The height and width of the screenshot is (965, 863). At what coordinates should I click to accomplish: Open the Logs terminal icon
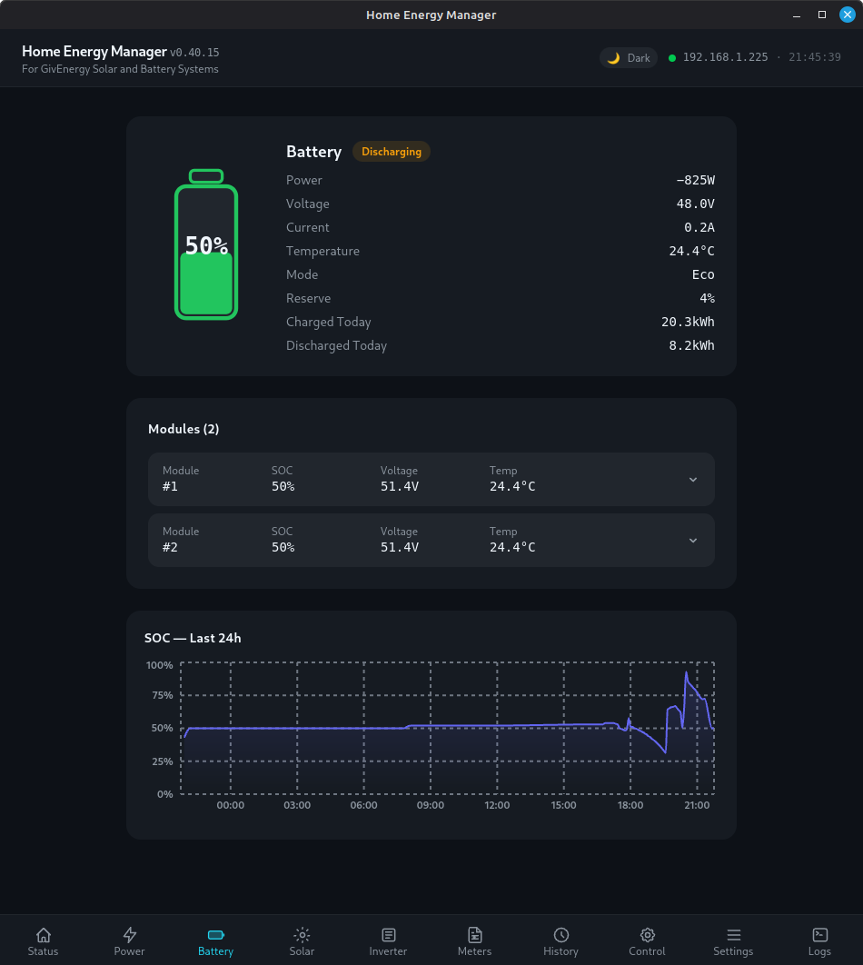coord(820,935)
